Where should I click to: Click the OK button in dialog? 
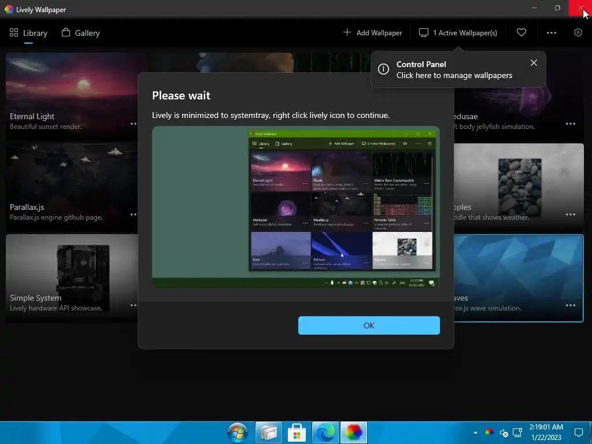pos(369,325)
